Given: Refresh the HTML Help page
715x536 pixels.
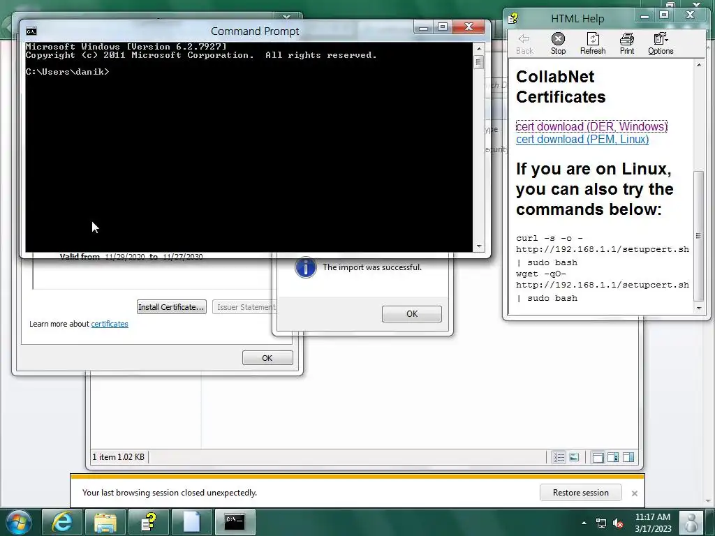Looking at the screenshot, I should click(x=593, y=44).
